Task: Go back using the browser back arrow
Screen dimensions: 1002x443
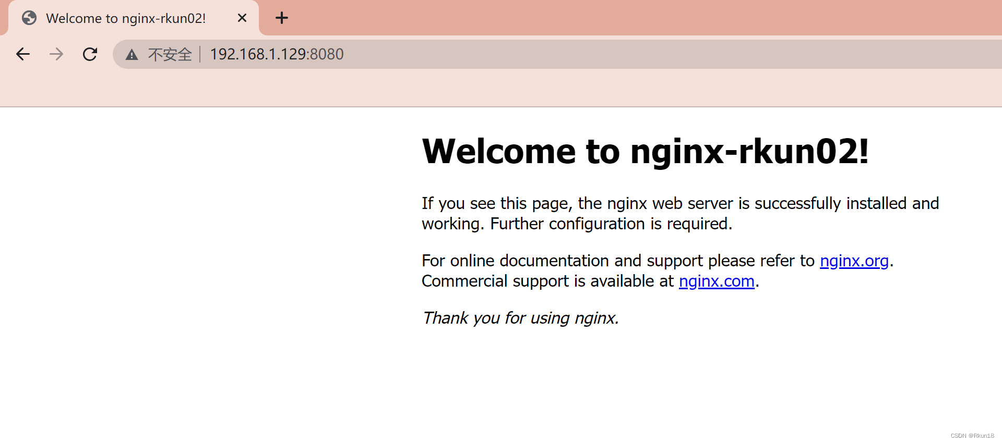Action: click(23, 54)
